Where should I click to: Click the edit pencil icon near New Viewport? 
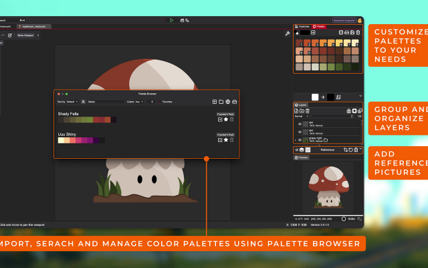coord(10,36)
